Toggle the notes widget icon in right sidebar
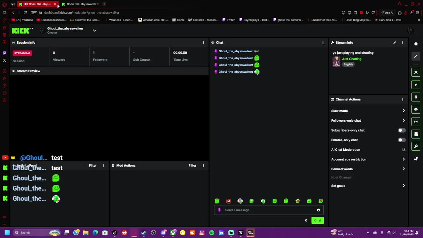 416,97
